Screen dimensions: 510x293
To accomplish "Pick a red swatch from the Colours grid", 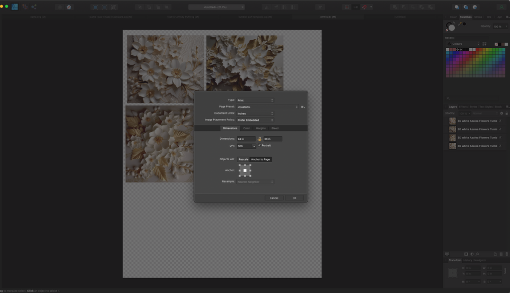I will pos(477,49).
